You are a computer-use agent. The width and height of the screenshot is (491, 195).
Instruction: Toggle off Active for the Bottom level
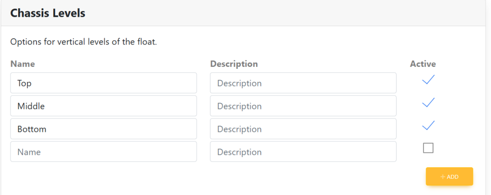click(x=428, y=125)
